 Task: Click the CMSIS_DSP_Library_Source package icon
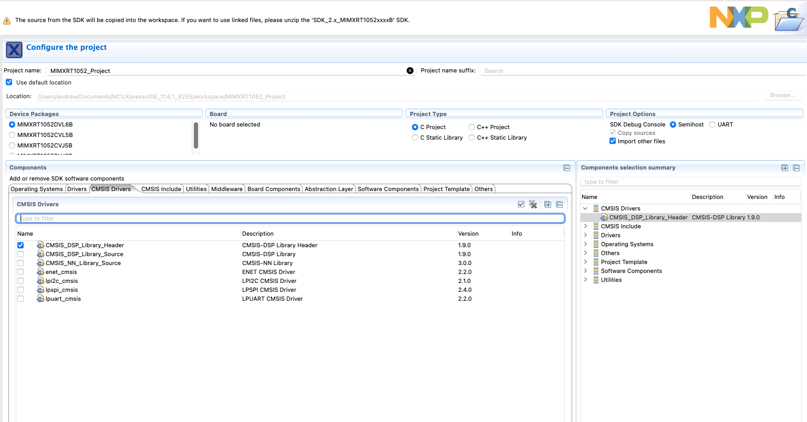click(x=41, y=254)
